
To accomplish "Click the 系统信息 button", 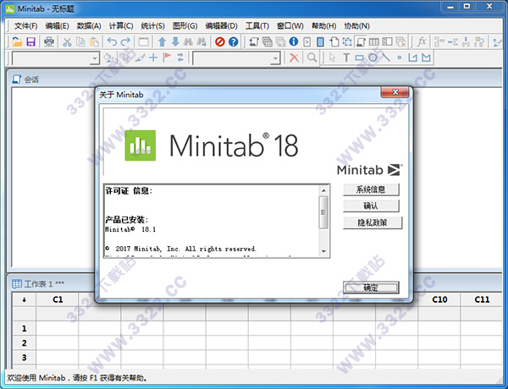I will tap(371, 189).
